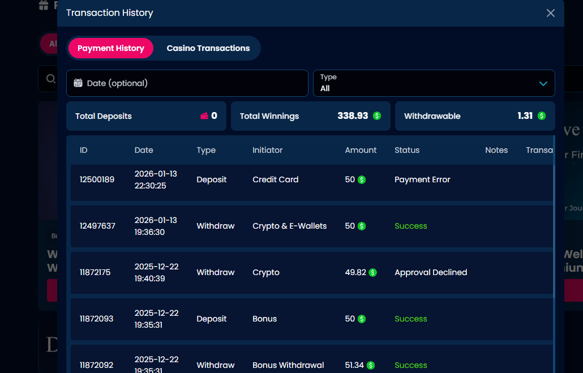Click the dollar icon beside amount 51.34
Viewport: 583px width, 373px height.
coord(371,366)
